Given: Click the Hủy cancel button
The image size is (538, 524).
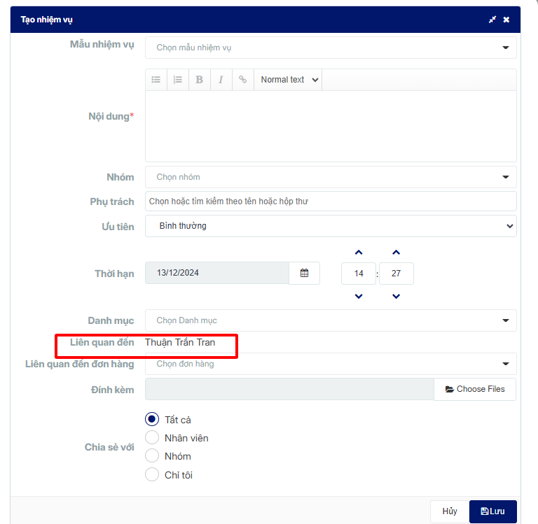Looking at the screenshot, I should 450,511.
